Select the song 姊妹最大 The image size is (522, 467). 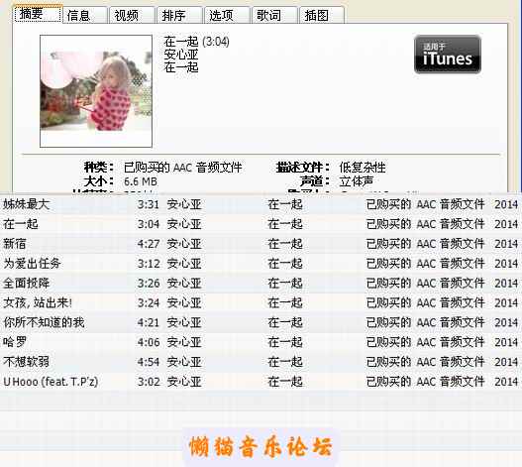coord(261,204)
